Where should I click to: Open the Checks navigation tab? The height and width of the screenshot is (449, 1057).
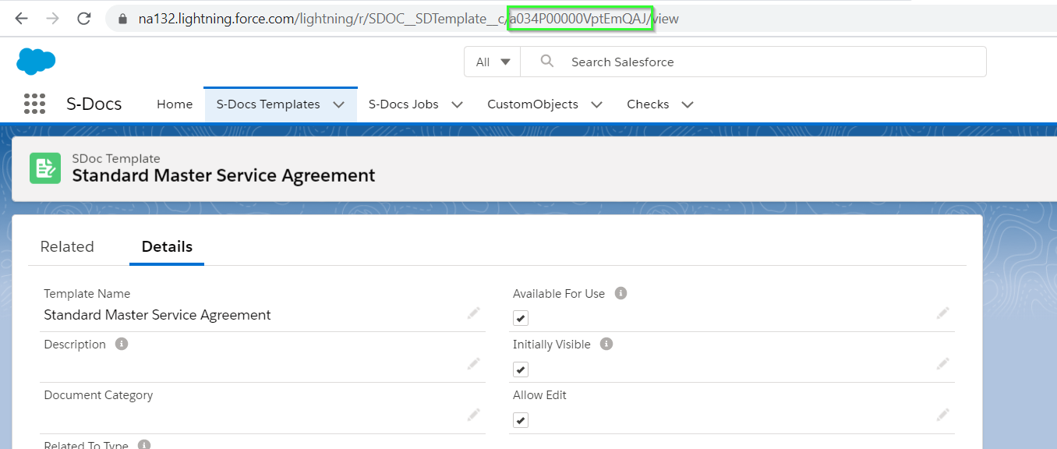(648, 104)
